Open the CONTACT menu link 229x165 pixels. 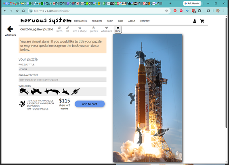145,21
